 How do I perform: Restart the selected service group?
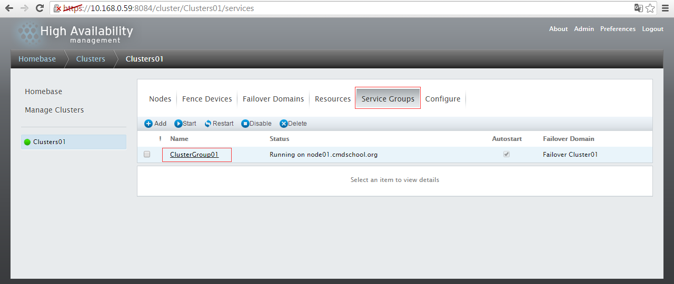pyautogui.click(x=219, y=124)
